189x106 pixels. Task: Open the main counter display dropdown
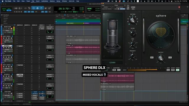click(70, 9)
